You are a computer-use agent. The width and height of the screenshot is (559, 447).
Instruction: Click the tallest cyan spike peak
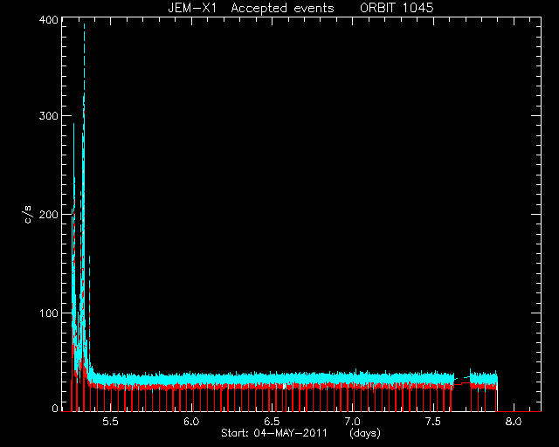[84, 25]
